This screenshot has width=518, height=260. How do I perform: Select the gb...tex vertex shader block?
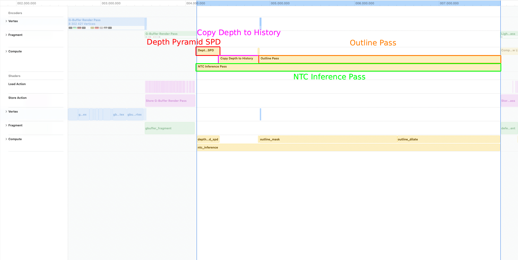pyautogui.click(x=119, y=114)
